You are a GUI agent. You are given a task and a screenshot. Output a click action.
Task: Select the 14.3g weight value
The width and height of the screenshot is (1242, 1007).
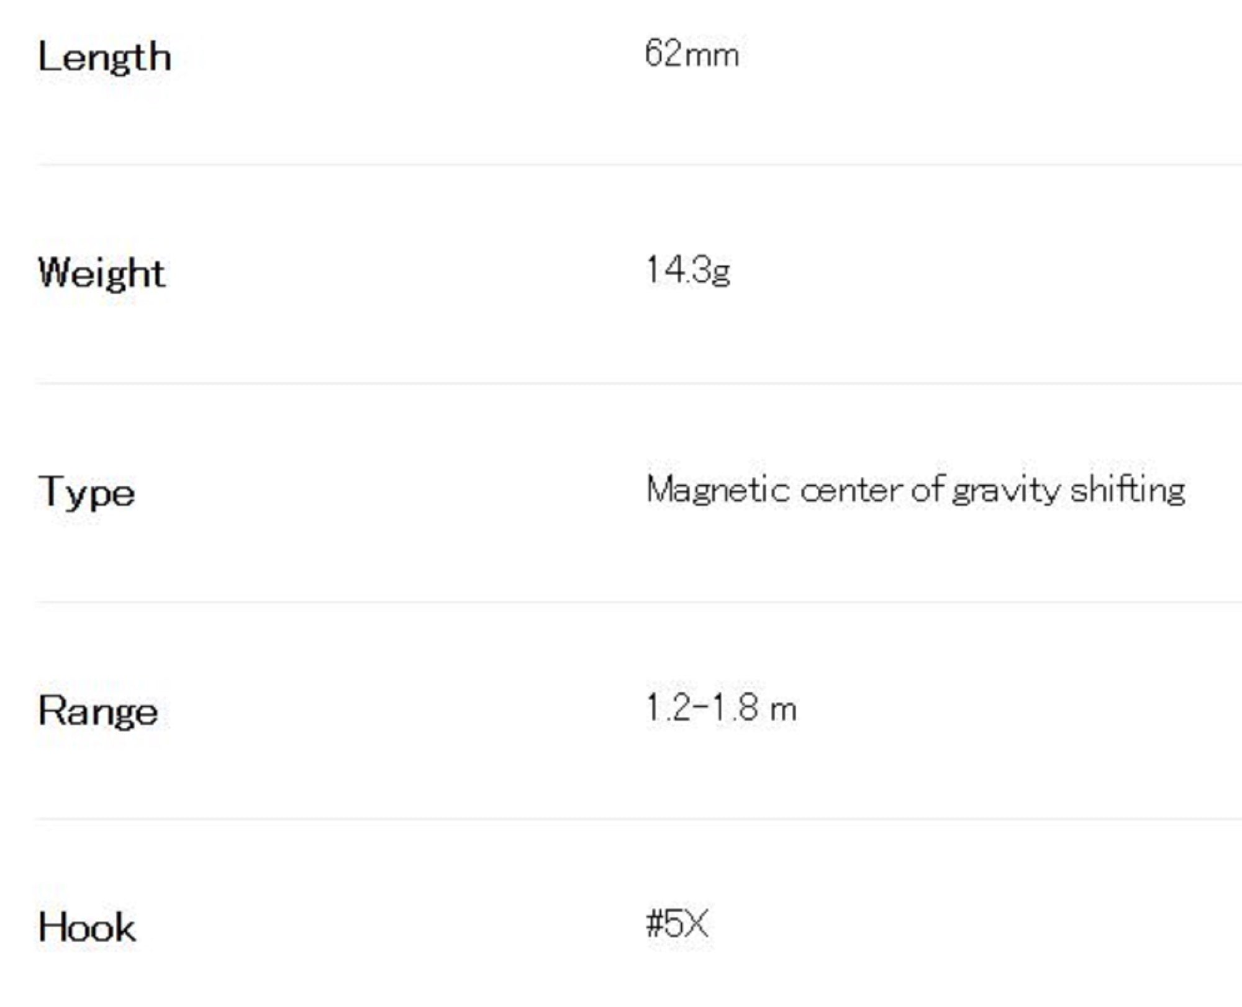coord(688,271)
